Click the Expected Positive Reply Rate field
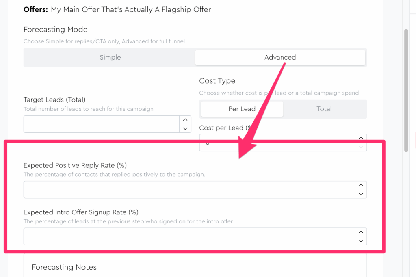The height and width of the screenshot is (277, 416). click(189, 190)
